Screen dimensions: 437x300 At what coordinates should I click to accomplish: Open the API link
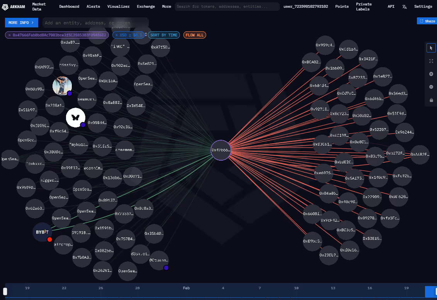(x=391, y=7)
